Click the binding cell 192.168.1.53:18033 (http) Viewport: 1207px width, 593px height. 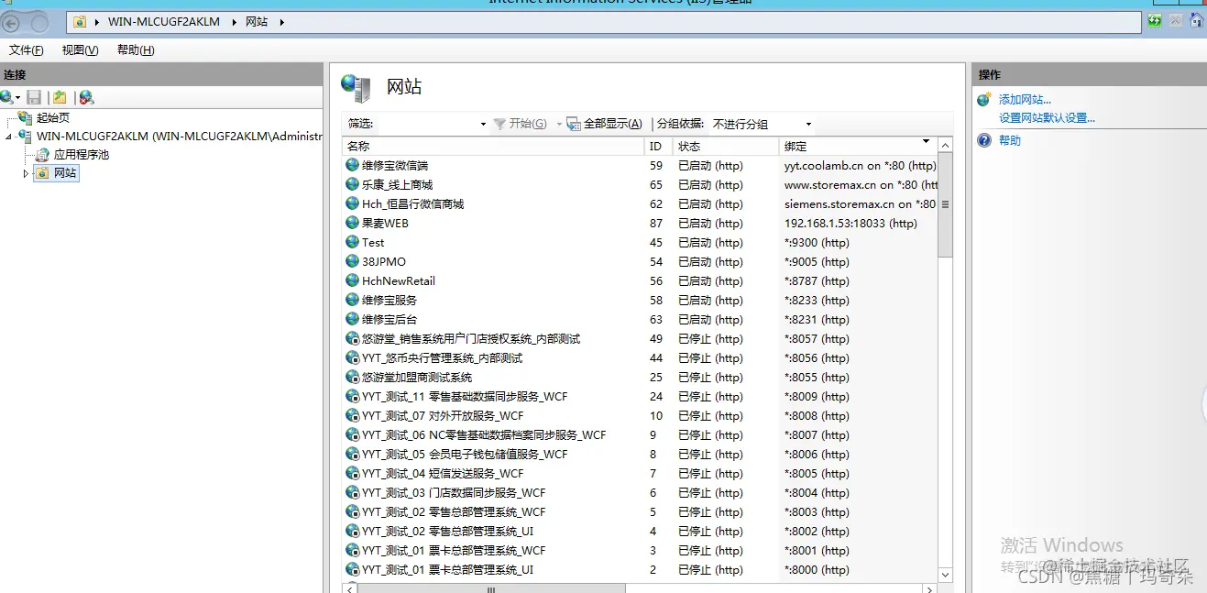[x=850, y=223]
